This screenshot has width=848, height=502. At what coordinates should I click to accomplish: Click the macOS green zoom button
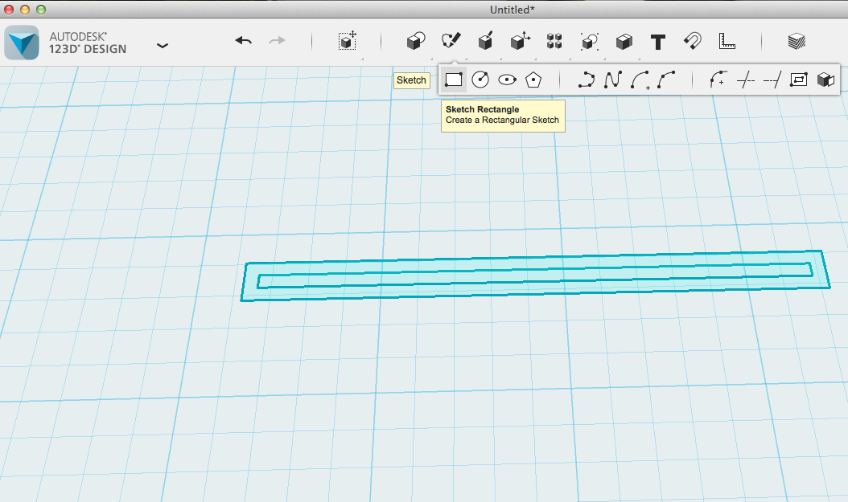click(x=41, y=10)
